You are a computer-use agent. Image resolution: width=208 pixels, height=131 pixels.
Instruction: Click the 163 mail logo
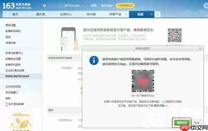(x=17, y=6)
